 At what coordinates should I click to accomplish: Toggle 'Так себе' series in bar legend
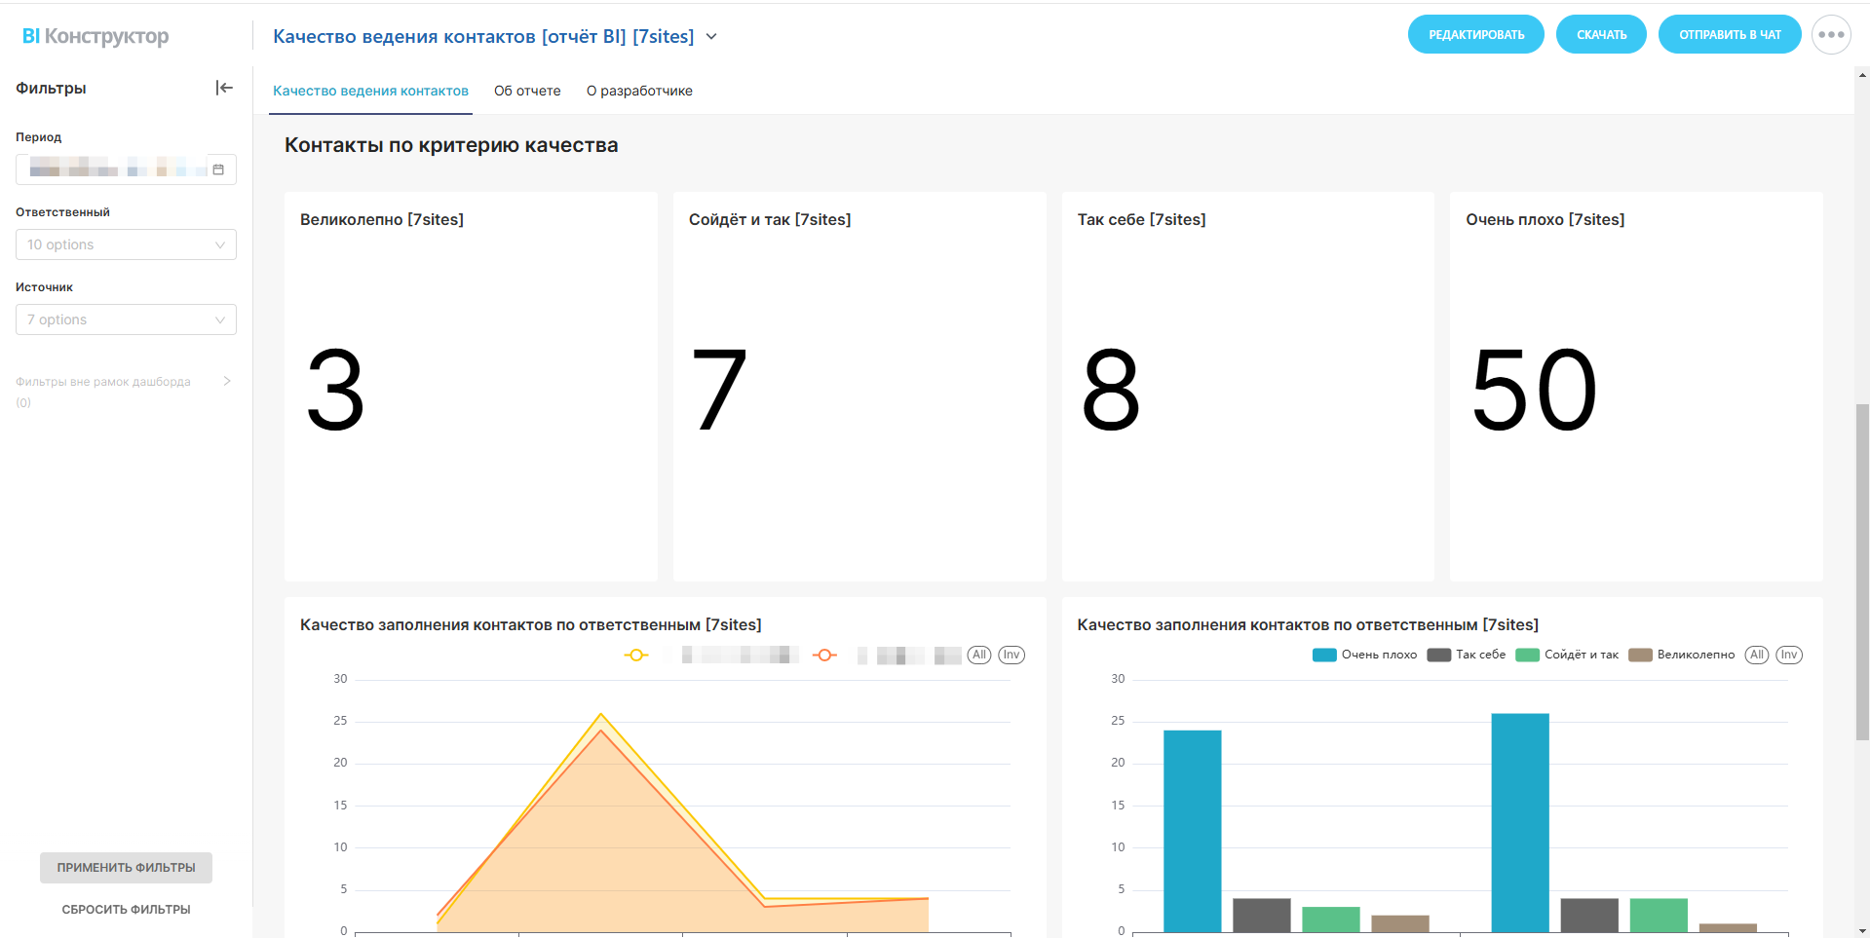click(x=1467, y=656)
